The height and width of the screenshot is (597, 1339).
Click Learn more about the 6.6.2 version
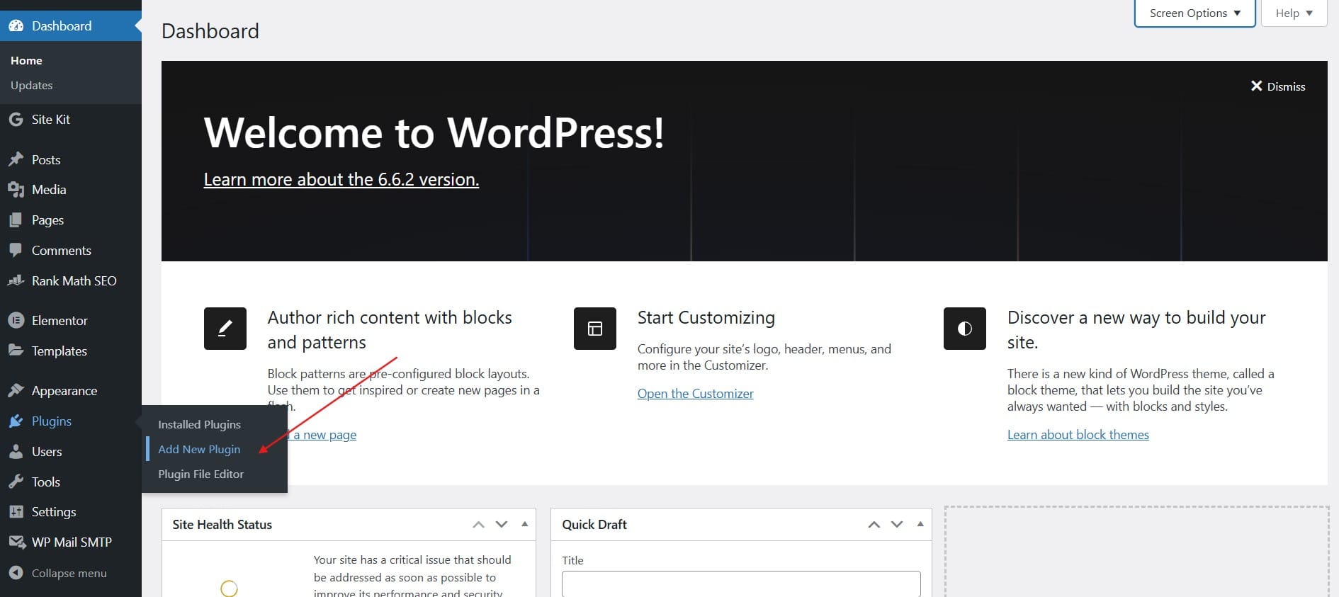[x=341, y=180]
